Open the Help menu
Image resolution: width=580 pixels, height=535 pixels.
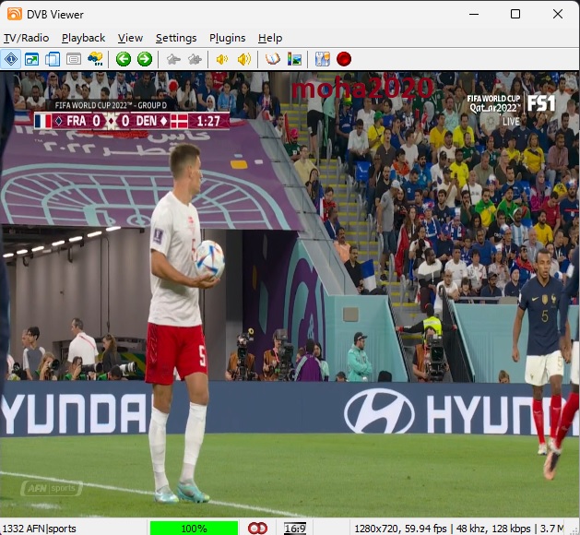(270, 38)
